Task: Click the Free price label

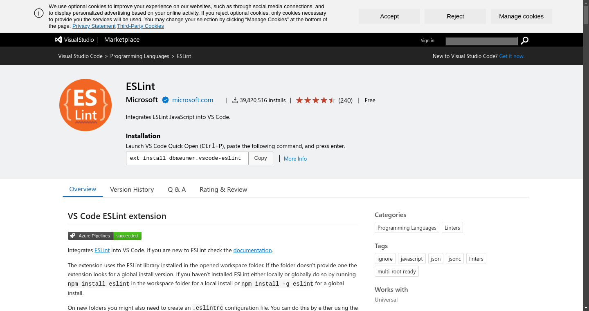Action: pos(370,100)
